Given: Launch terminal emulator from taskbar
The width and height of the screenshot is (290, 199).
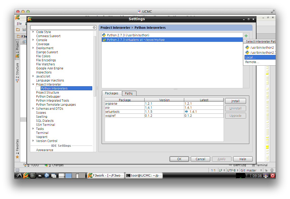Looking at the screenshot, I should point(33,176).
